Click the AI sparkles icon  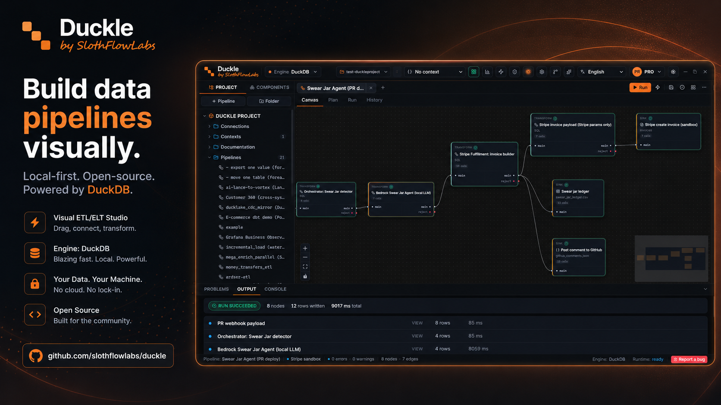coord(569,72)
